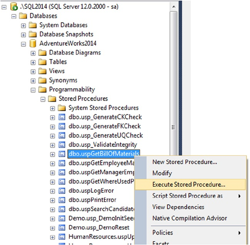Click the Synonyms folder icon
Image resolution: width=250 pixels, height=245 pixels.
[x=42, y=80]
